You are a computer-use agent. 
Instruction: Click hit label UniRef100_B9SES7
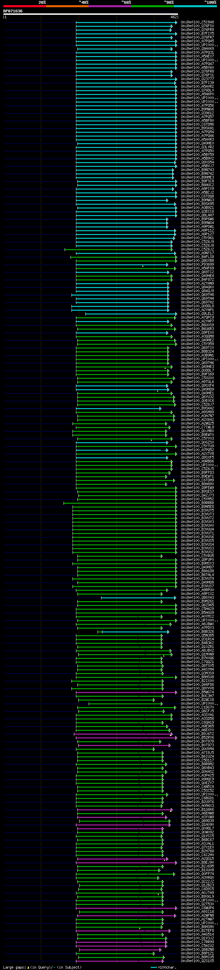click(197, 491)
